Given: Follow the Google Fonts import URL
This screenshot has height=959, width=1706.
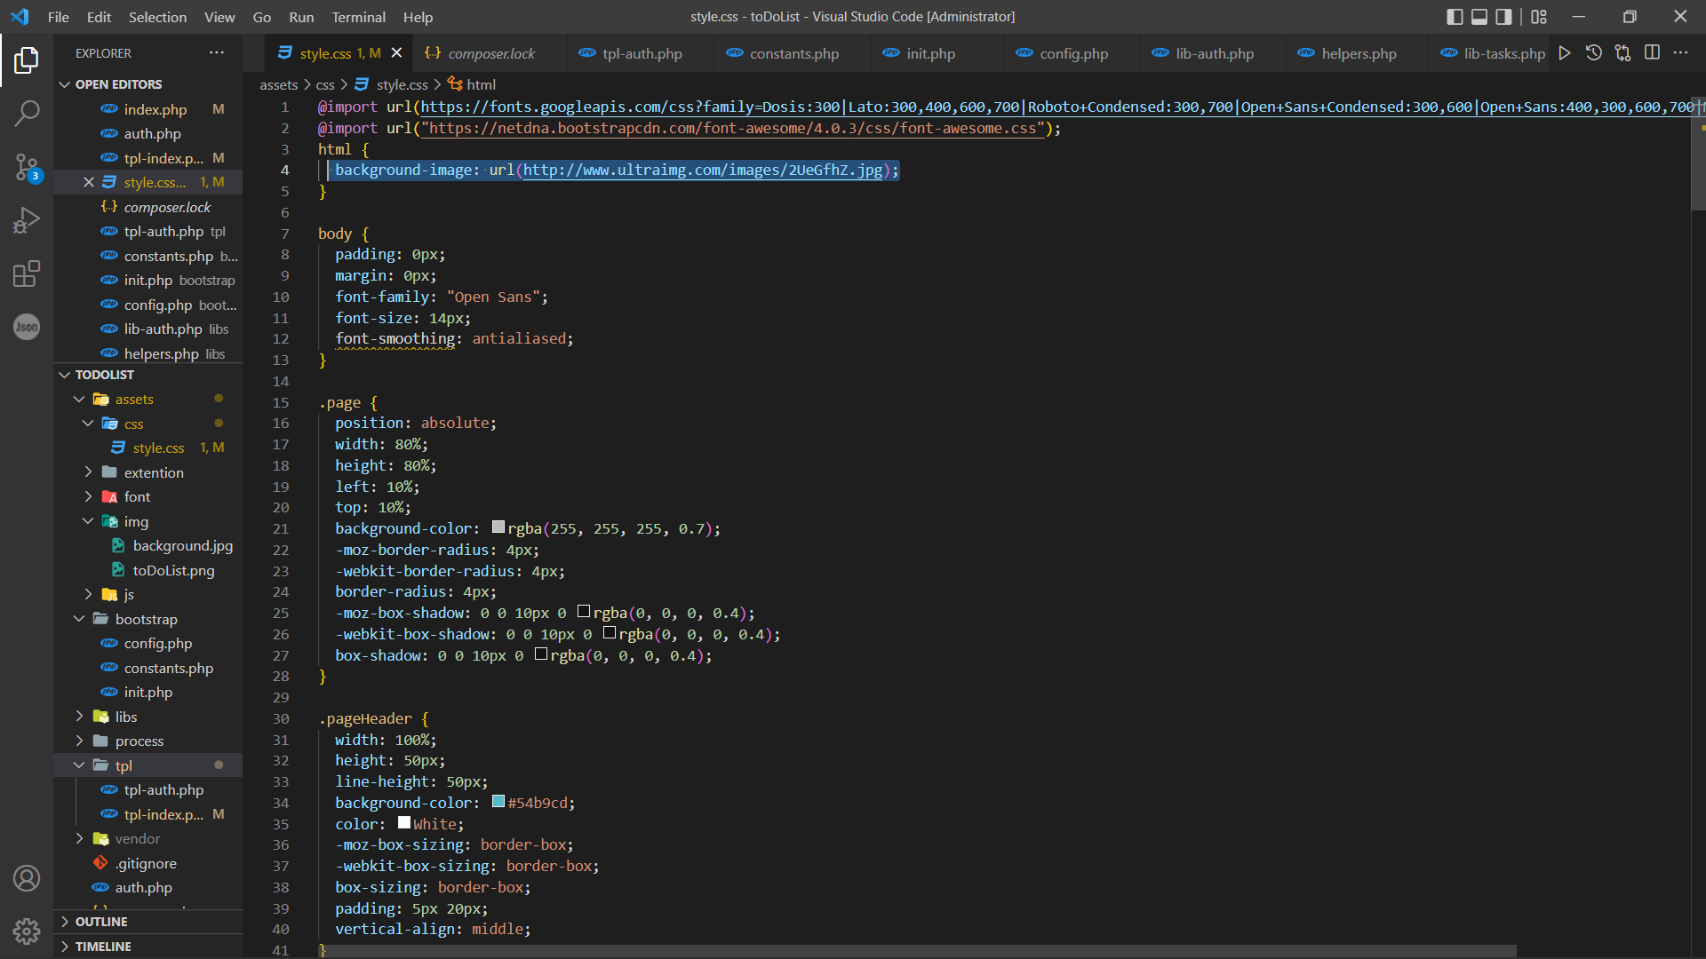Looking at the screenshot, I should point(1057,107).
